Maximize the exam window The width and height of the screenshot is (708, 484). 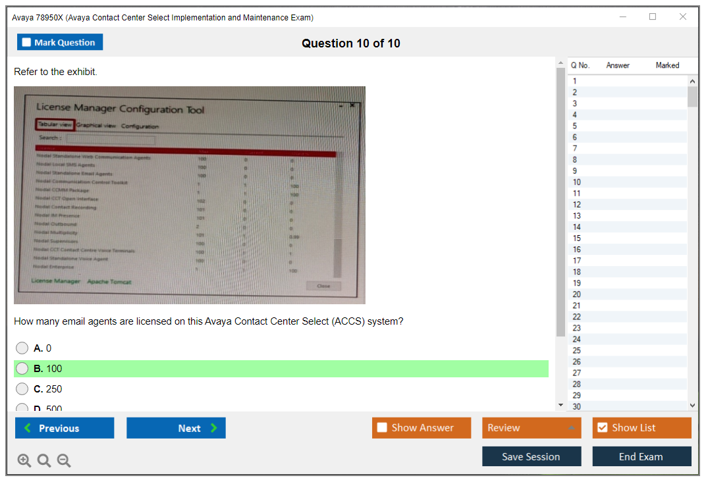click(x=653, y=17)
